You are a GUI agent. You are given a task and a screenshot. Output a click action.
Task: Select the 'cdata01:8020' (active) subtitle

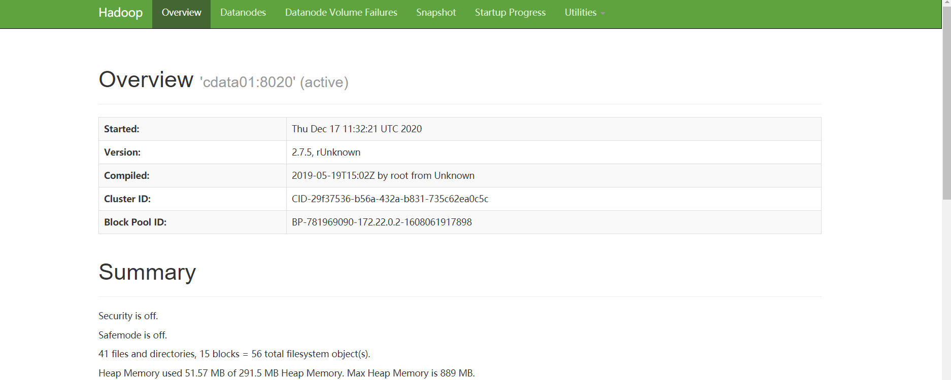click(x=274, y=82)
